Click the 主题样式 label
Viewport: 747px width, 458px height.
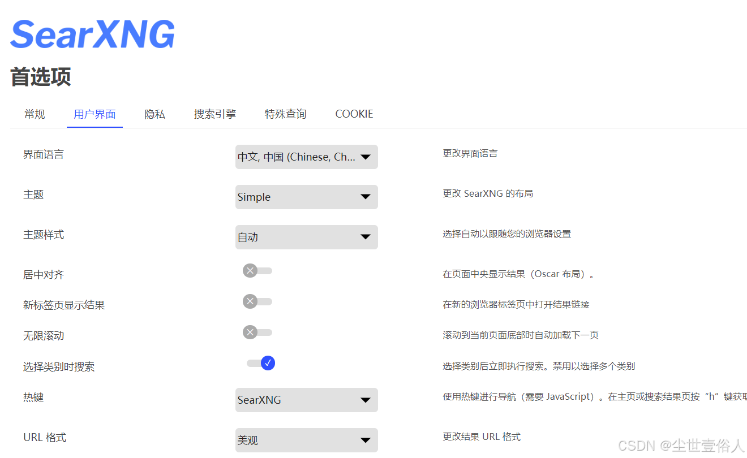(x=44, y=235)
